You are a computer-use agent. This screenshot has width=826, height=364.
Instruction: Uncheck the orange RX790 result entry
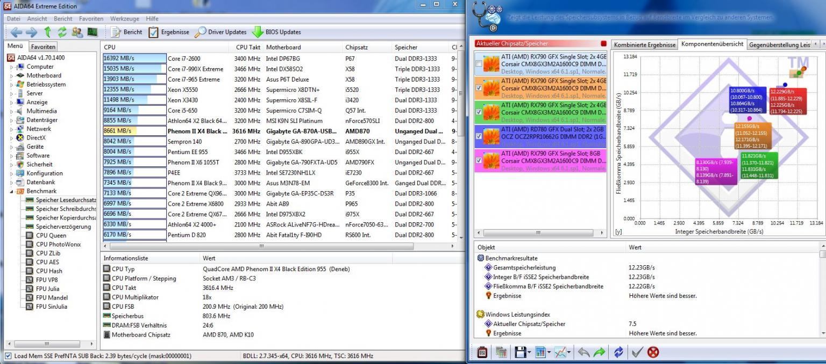(x=479, y=88)
